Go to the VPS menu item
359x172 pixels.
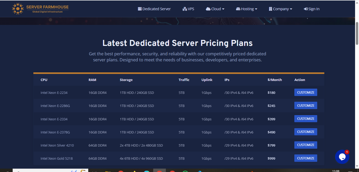(x=191, y=9)
